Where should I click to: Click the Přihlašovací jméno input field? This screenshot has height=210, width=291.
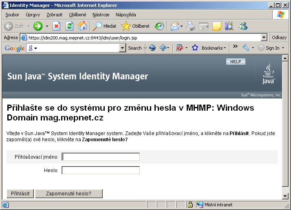[x=101, y=157]
